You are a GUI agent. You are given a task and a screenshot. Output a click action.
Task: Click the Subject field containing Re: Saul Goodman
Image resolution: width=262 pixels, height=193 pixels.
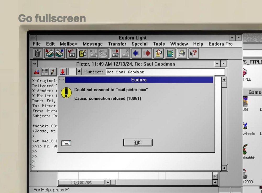pyautogui.click(x=165, y=72)
